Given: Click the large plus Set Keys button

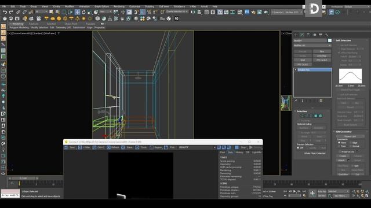Looking at the screenshot, I should click(x=312, y=193).
